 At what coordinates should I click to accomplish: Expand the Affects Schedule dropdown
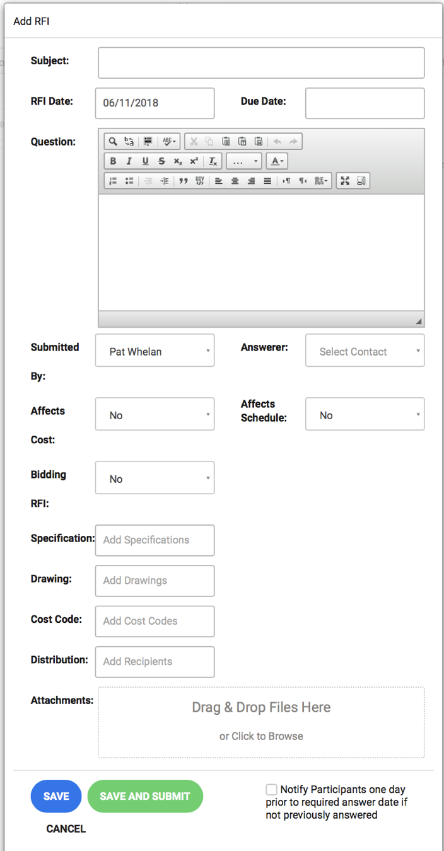(x=365, y=415)
